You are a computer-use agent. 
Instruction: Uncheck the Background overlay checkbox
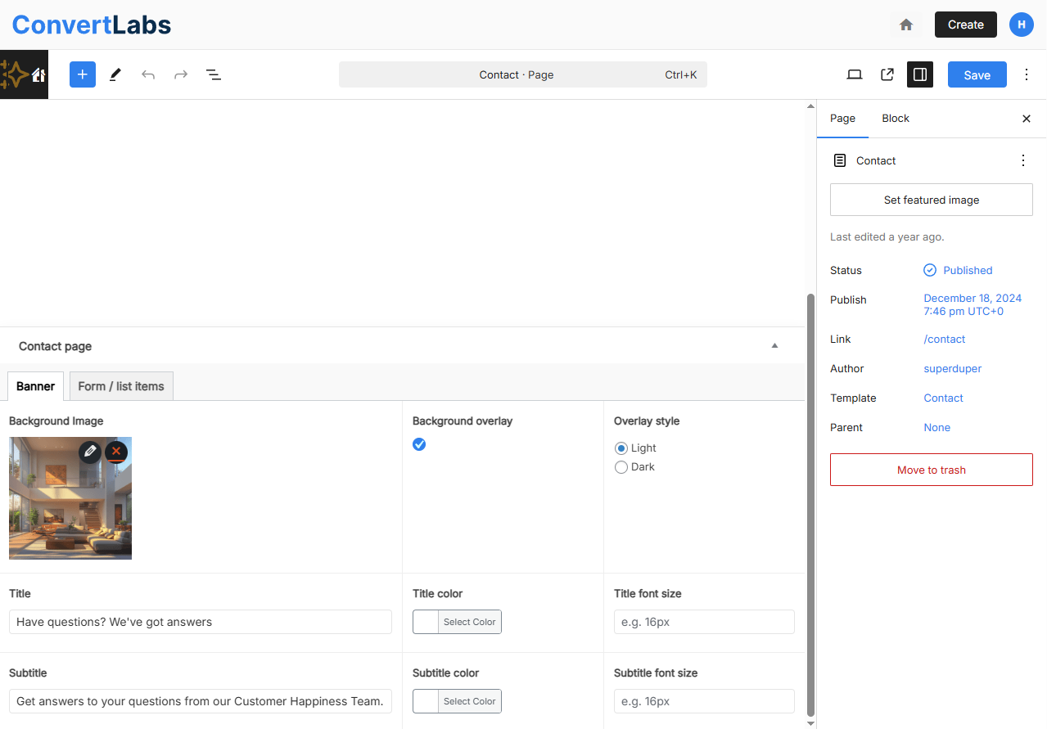click(x=419, y=444)
